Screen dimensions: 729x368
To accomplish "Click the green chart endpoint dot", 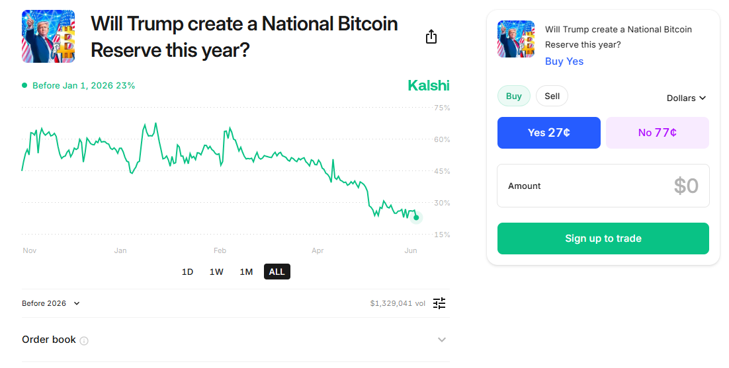I will click(x=416, y=217).
